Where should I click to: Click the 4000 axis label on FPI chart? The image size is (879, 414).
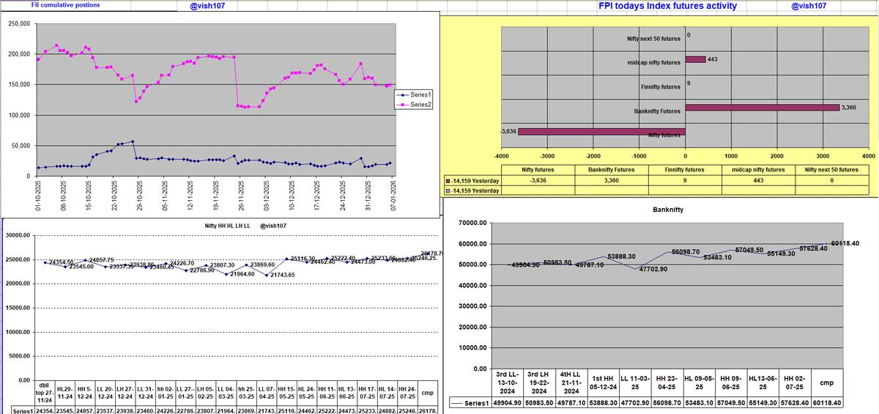pos(868,157)
